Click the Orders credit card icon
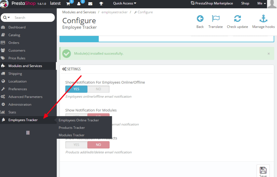 click(3, 43)
